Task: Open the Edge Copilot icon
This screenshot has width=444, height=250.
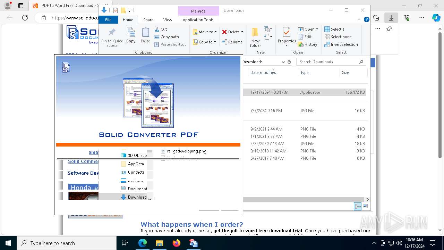Action: (x=436, y=17)
